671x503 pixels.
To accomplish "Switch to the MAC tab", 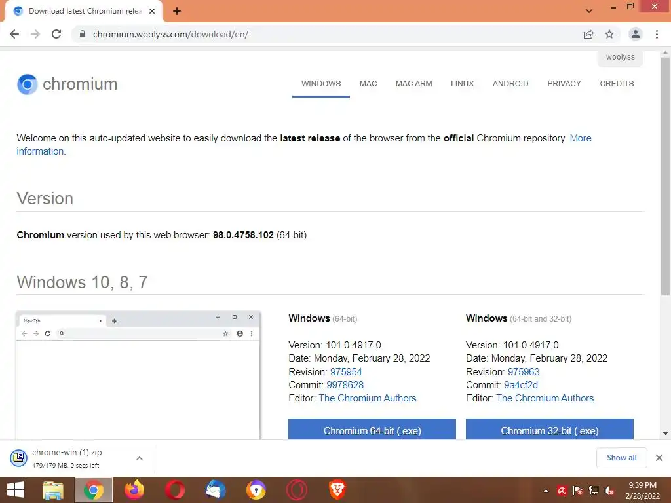I will click(368, 84).
